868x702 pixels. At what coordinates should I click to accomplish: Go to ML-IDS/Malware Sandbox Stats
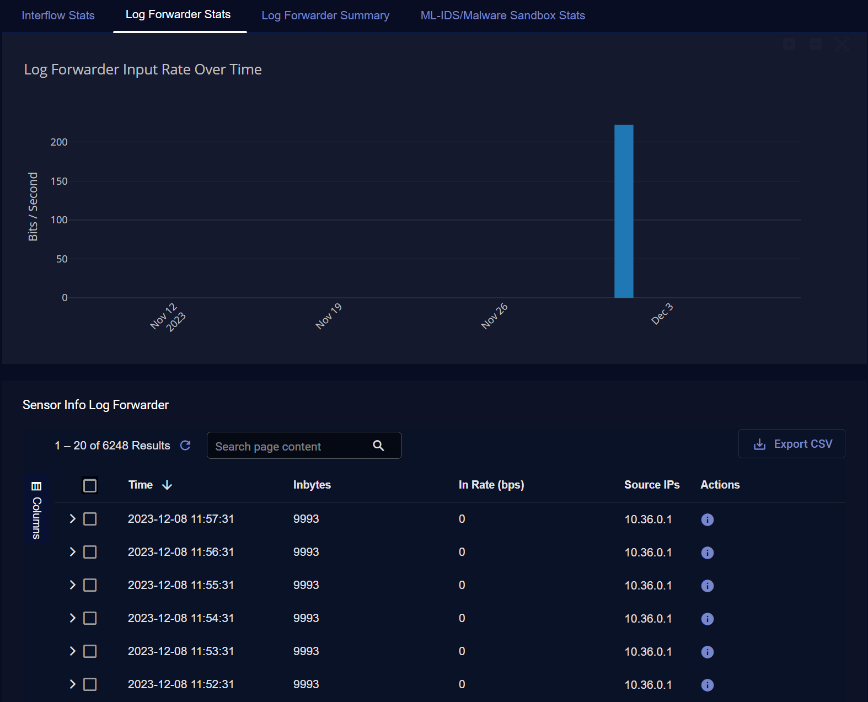(502, 15)
